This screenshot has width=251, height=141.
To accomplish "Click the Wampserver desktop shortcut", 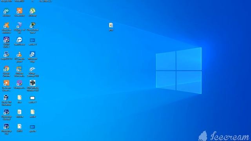I will pyautogui.click(x=19, y=85).
